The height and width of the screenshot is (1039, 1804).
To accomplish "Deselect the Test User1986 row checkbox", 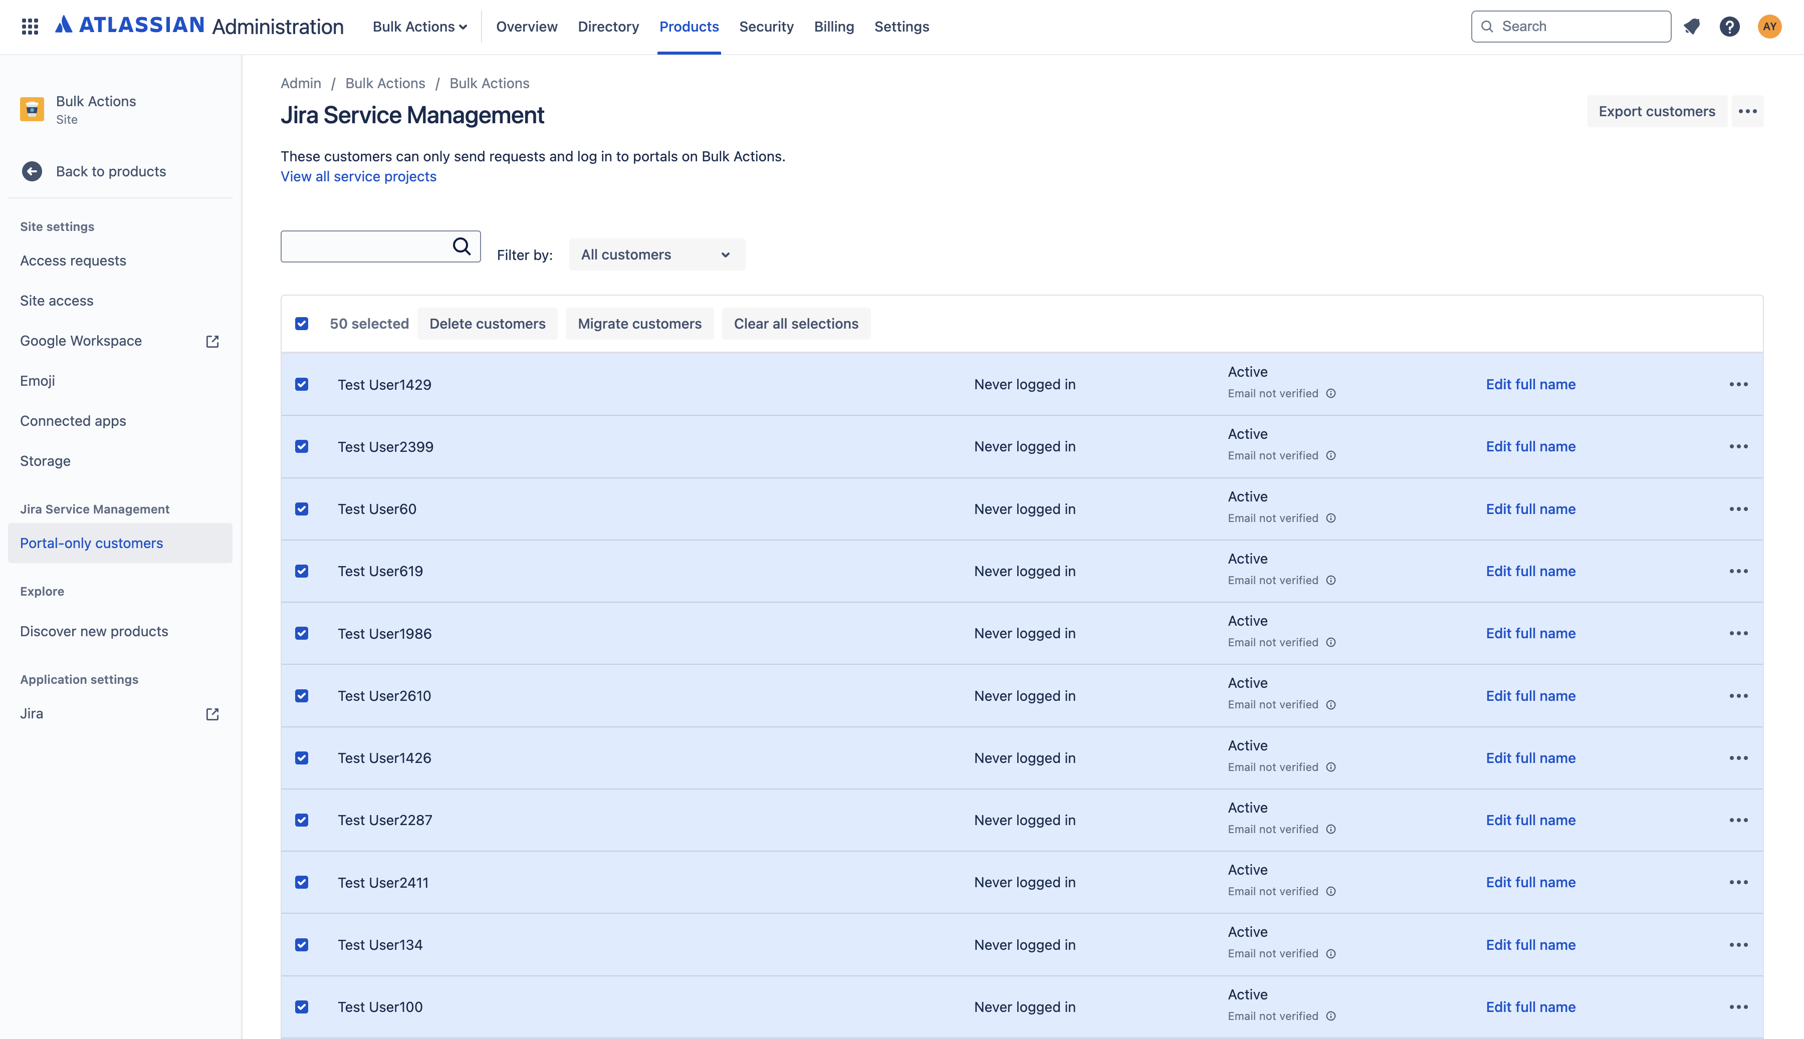I will (302, 633).
